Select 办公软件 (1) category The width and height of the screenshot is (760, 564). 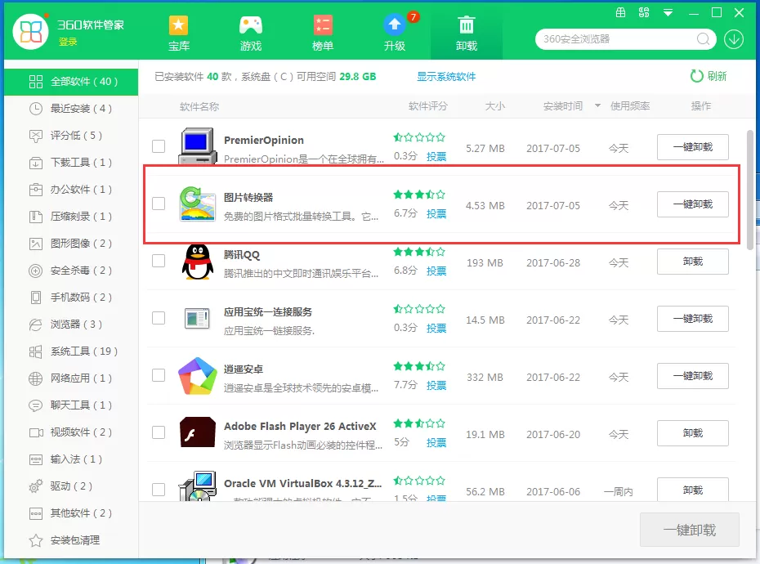71,190
